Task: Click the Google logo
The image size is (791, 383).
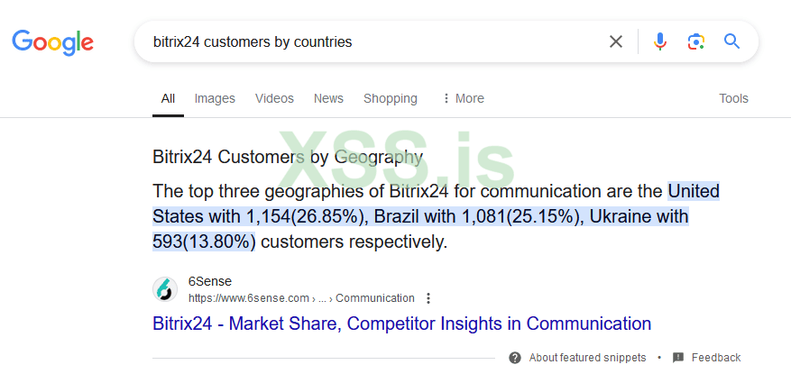Action: (52, 41)
